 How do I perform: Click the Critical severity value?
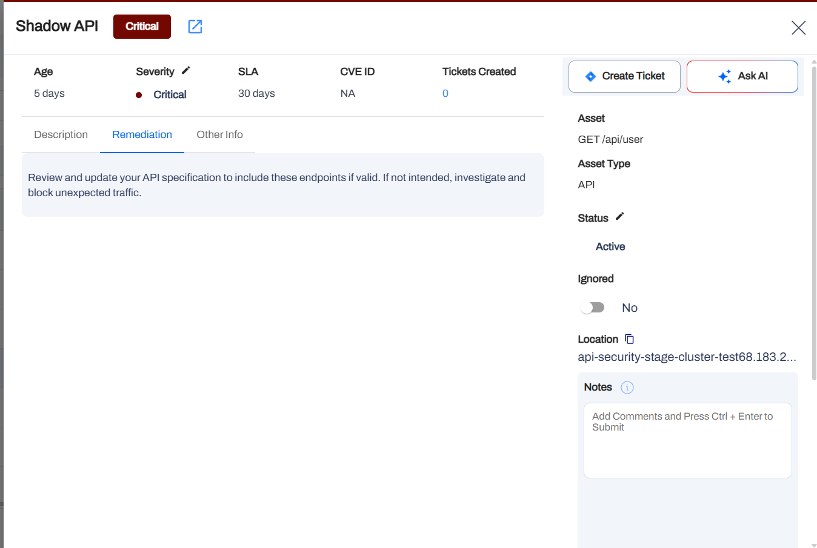pyautogui.click(x=170, y=94)
